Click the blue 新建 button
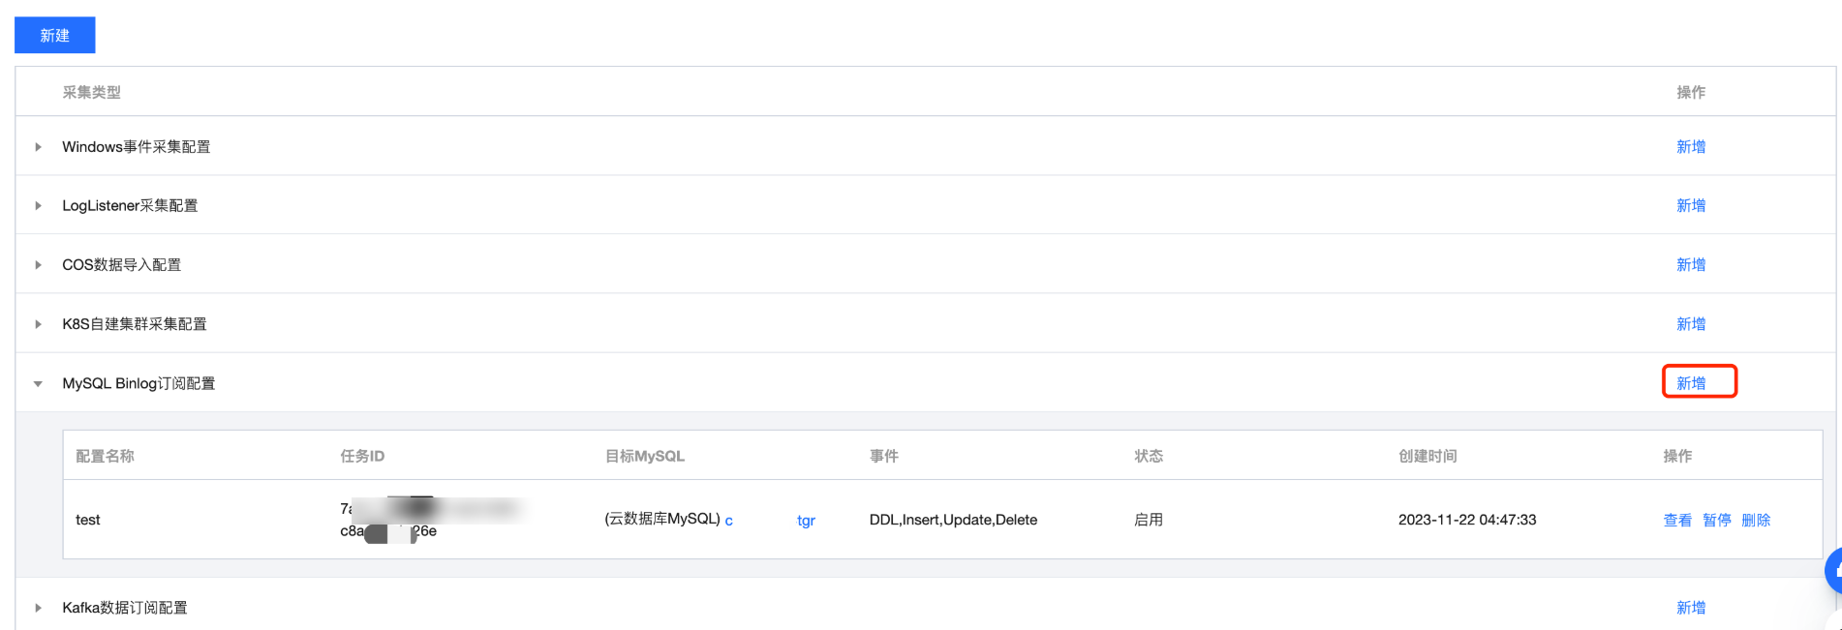 coord(54,35)
